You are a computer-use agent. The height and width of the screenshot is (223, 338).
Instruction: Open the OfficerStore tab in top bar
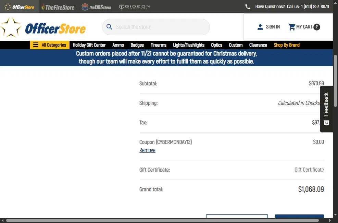coord(20,7)
